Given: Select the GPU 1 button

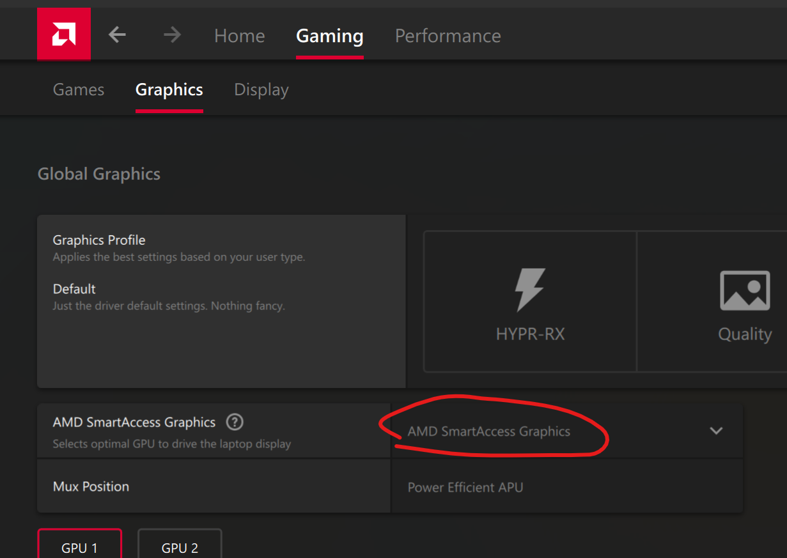Looking at the screenshot, I should 80,544.
